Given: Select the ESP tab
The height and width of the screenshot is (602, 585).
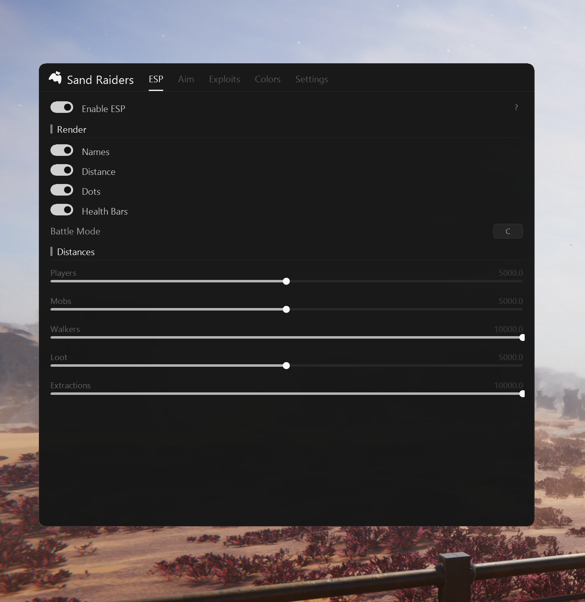Looking at the screenshot, I should pos(156,79).
